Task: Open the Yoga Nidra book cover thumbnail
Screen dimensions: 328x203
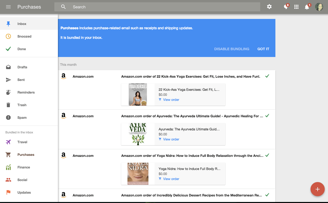Action: pos(138,174)
